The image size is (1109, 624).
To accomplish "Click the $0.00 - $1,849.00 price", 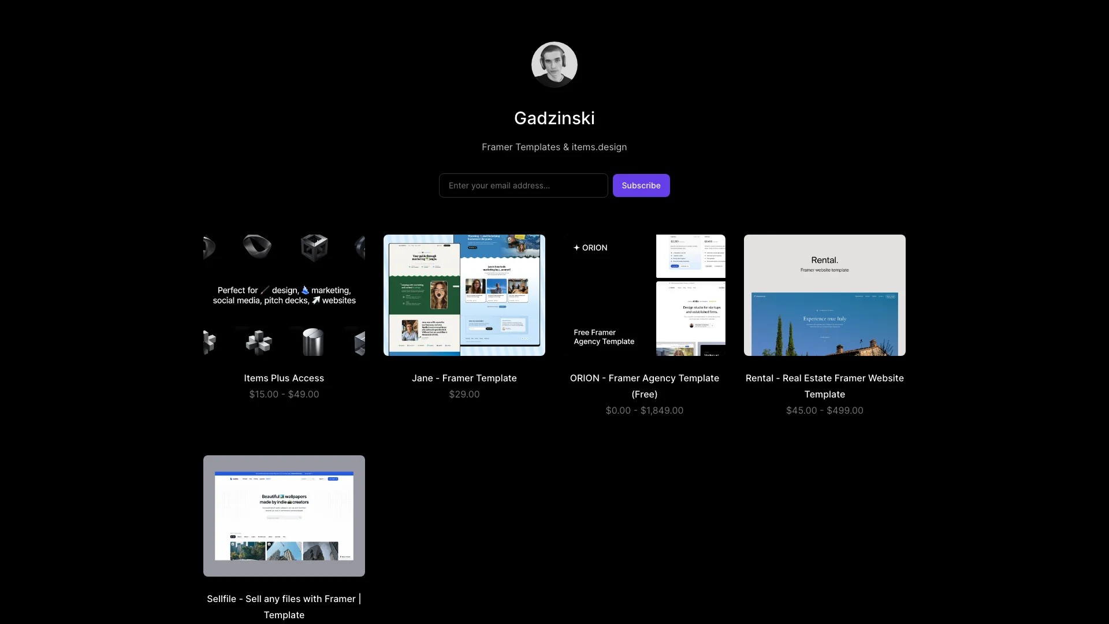I will click(645, 410).
